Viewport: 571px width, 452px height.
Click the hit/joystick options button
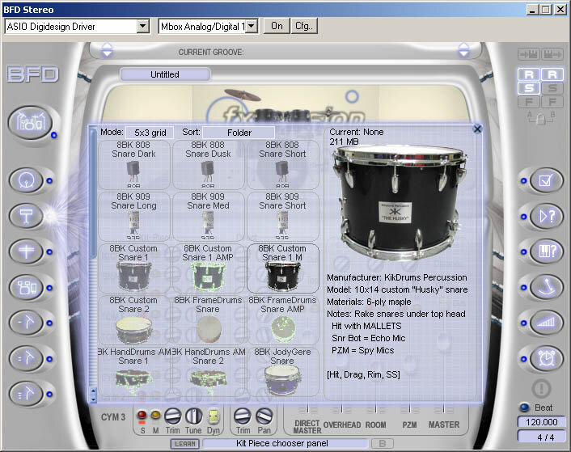pos(546,287)
